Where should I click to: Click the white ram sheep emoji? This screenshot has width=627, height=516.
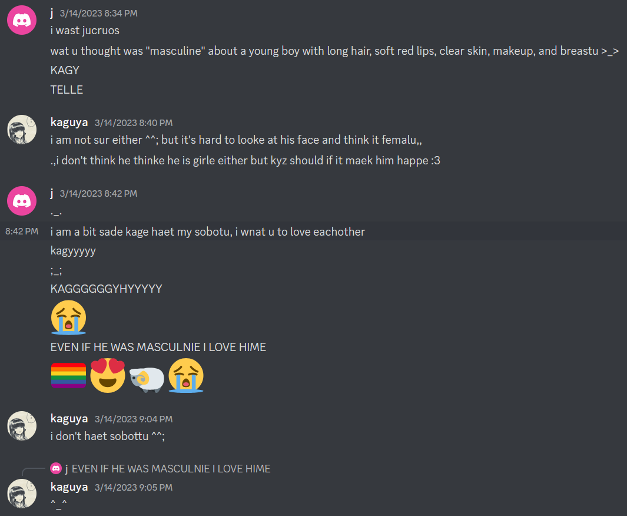(147, 378)
